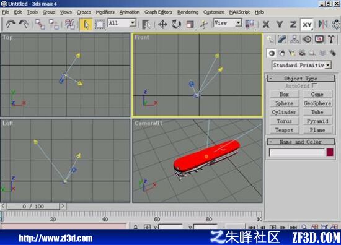
Task: Select the Select Object arrow tool
Action: click(86, 24)
